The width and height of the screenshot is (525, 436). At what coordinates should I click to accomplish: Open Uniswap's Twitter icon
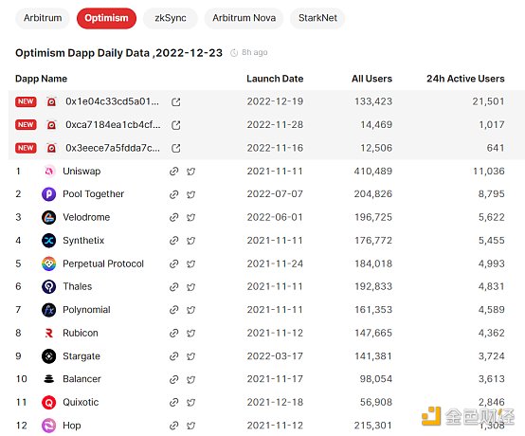[x=190, y=172]
